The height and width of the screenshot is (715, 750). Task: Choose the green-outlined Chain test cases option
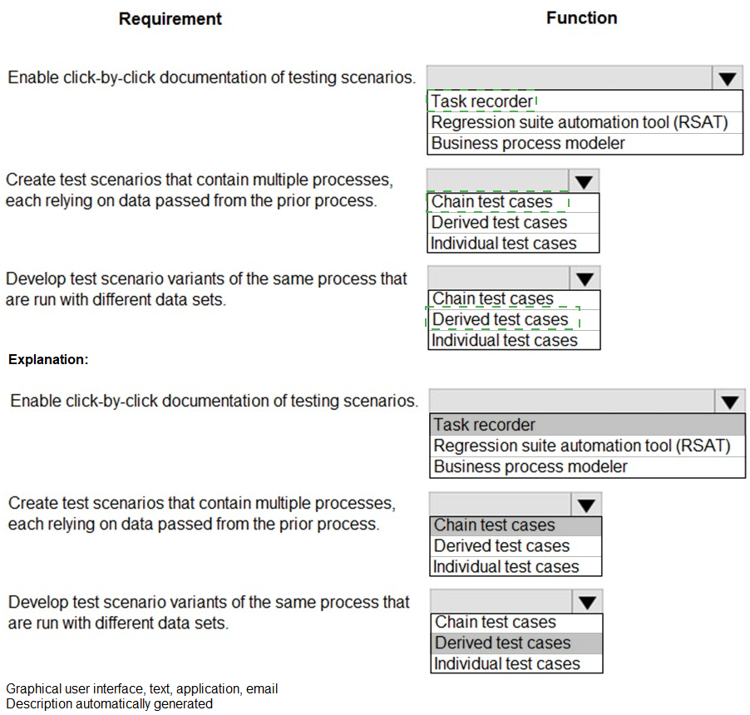(x=492, y=202)
